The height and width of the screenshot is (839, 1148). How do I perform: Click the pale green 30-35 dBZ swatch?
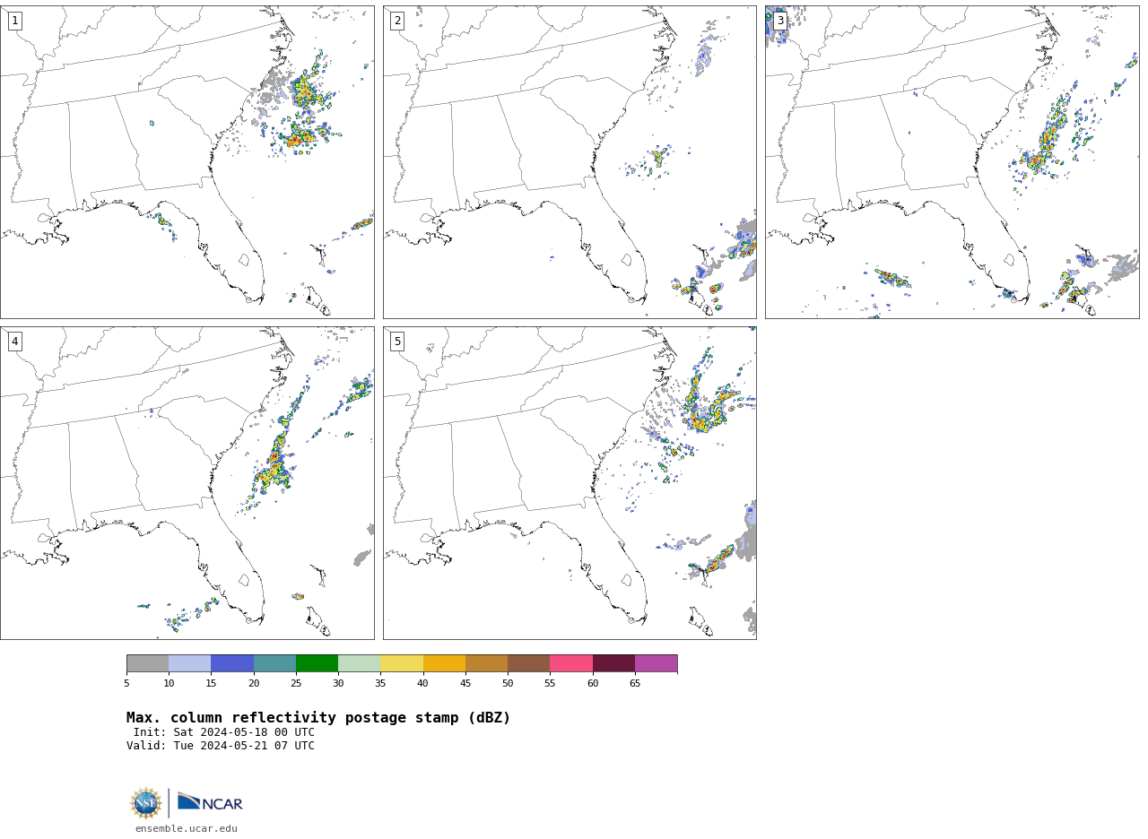(x=360, y=663)
